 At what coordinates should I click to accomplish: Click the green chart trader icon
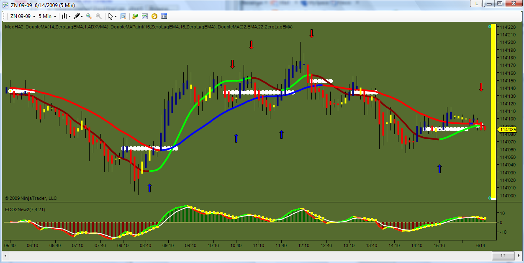tap(135, 16)
